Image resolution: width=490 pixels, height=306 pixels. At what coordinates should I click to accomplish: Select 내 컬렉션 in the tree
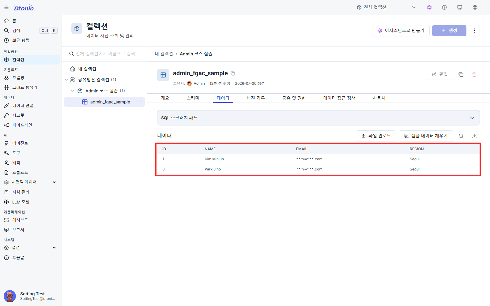coord(104,69)
